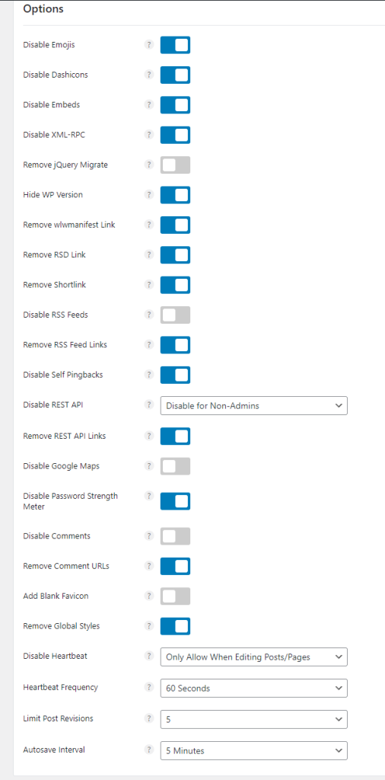The image size is (385, 780).
Task: Click the question mark beside Heartbeat Frequency
Action: pos(148,687)
